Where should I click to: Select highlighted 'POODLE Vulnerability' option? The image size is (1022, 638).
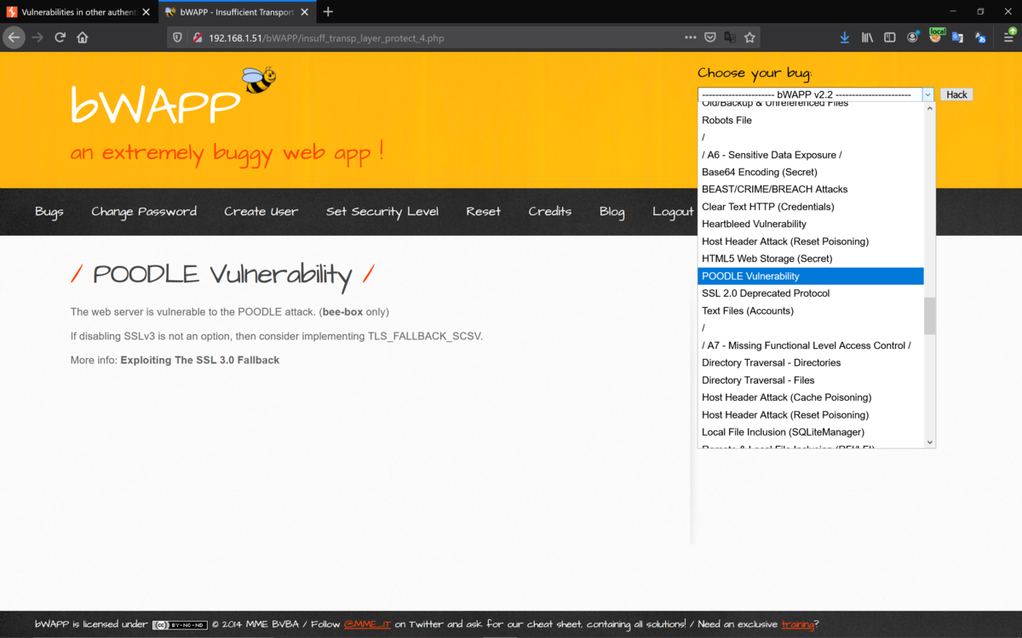(811, 276)
